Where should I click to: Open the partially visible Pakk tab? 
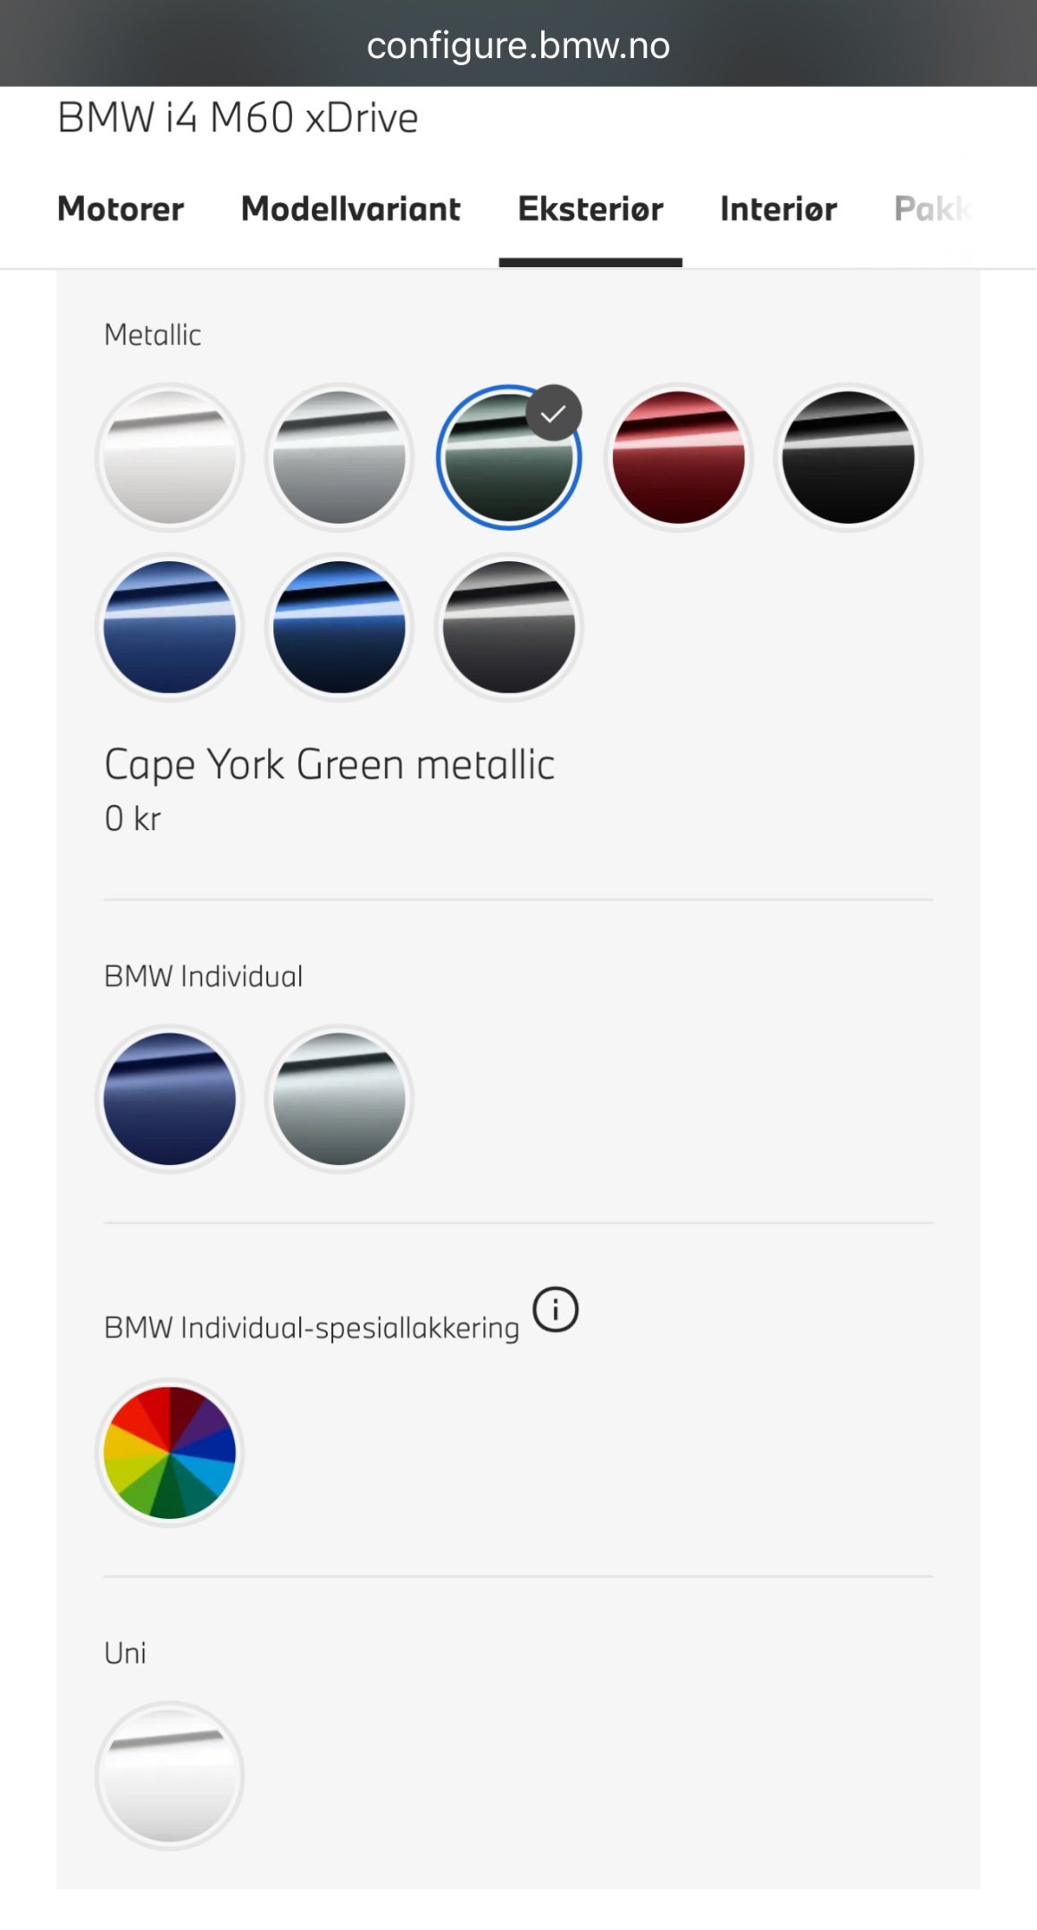tap(932, 209)
